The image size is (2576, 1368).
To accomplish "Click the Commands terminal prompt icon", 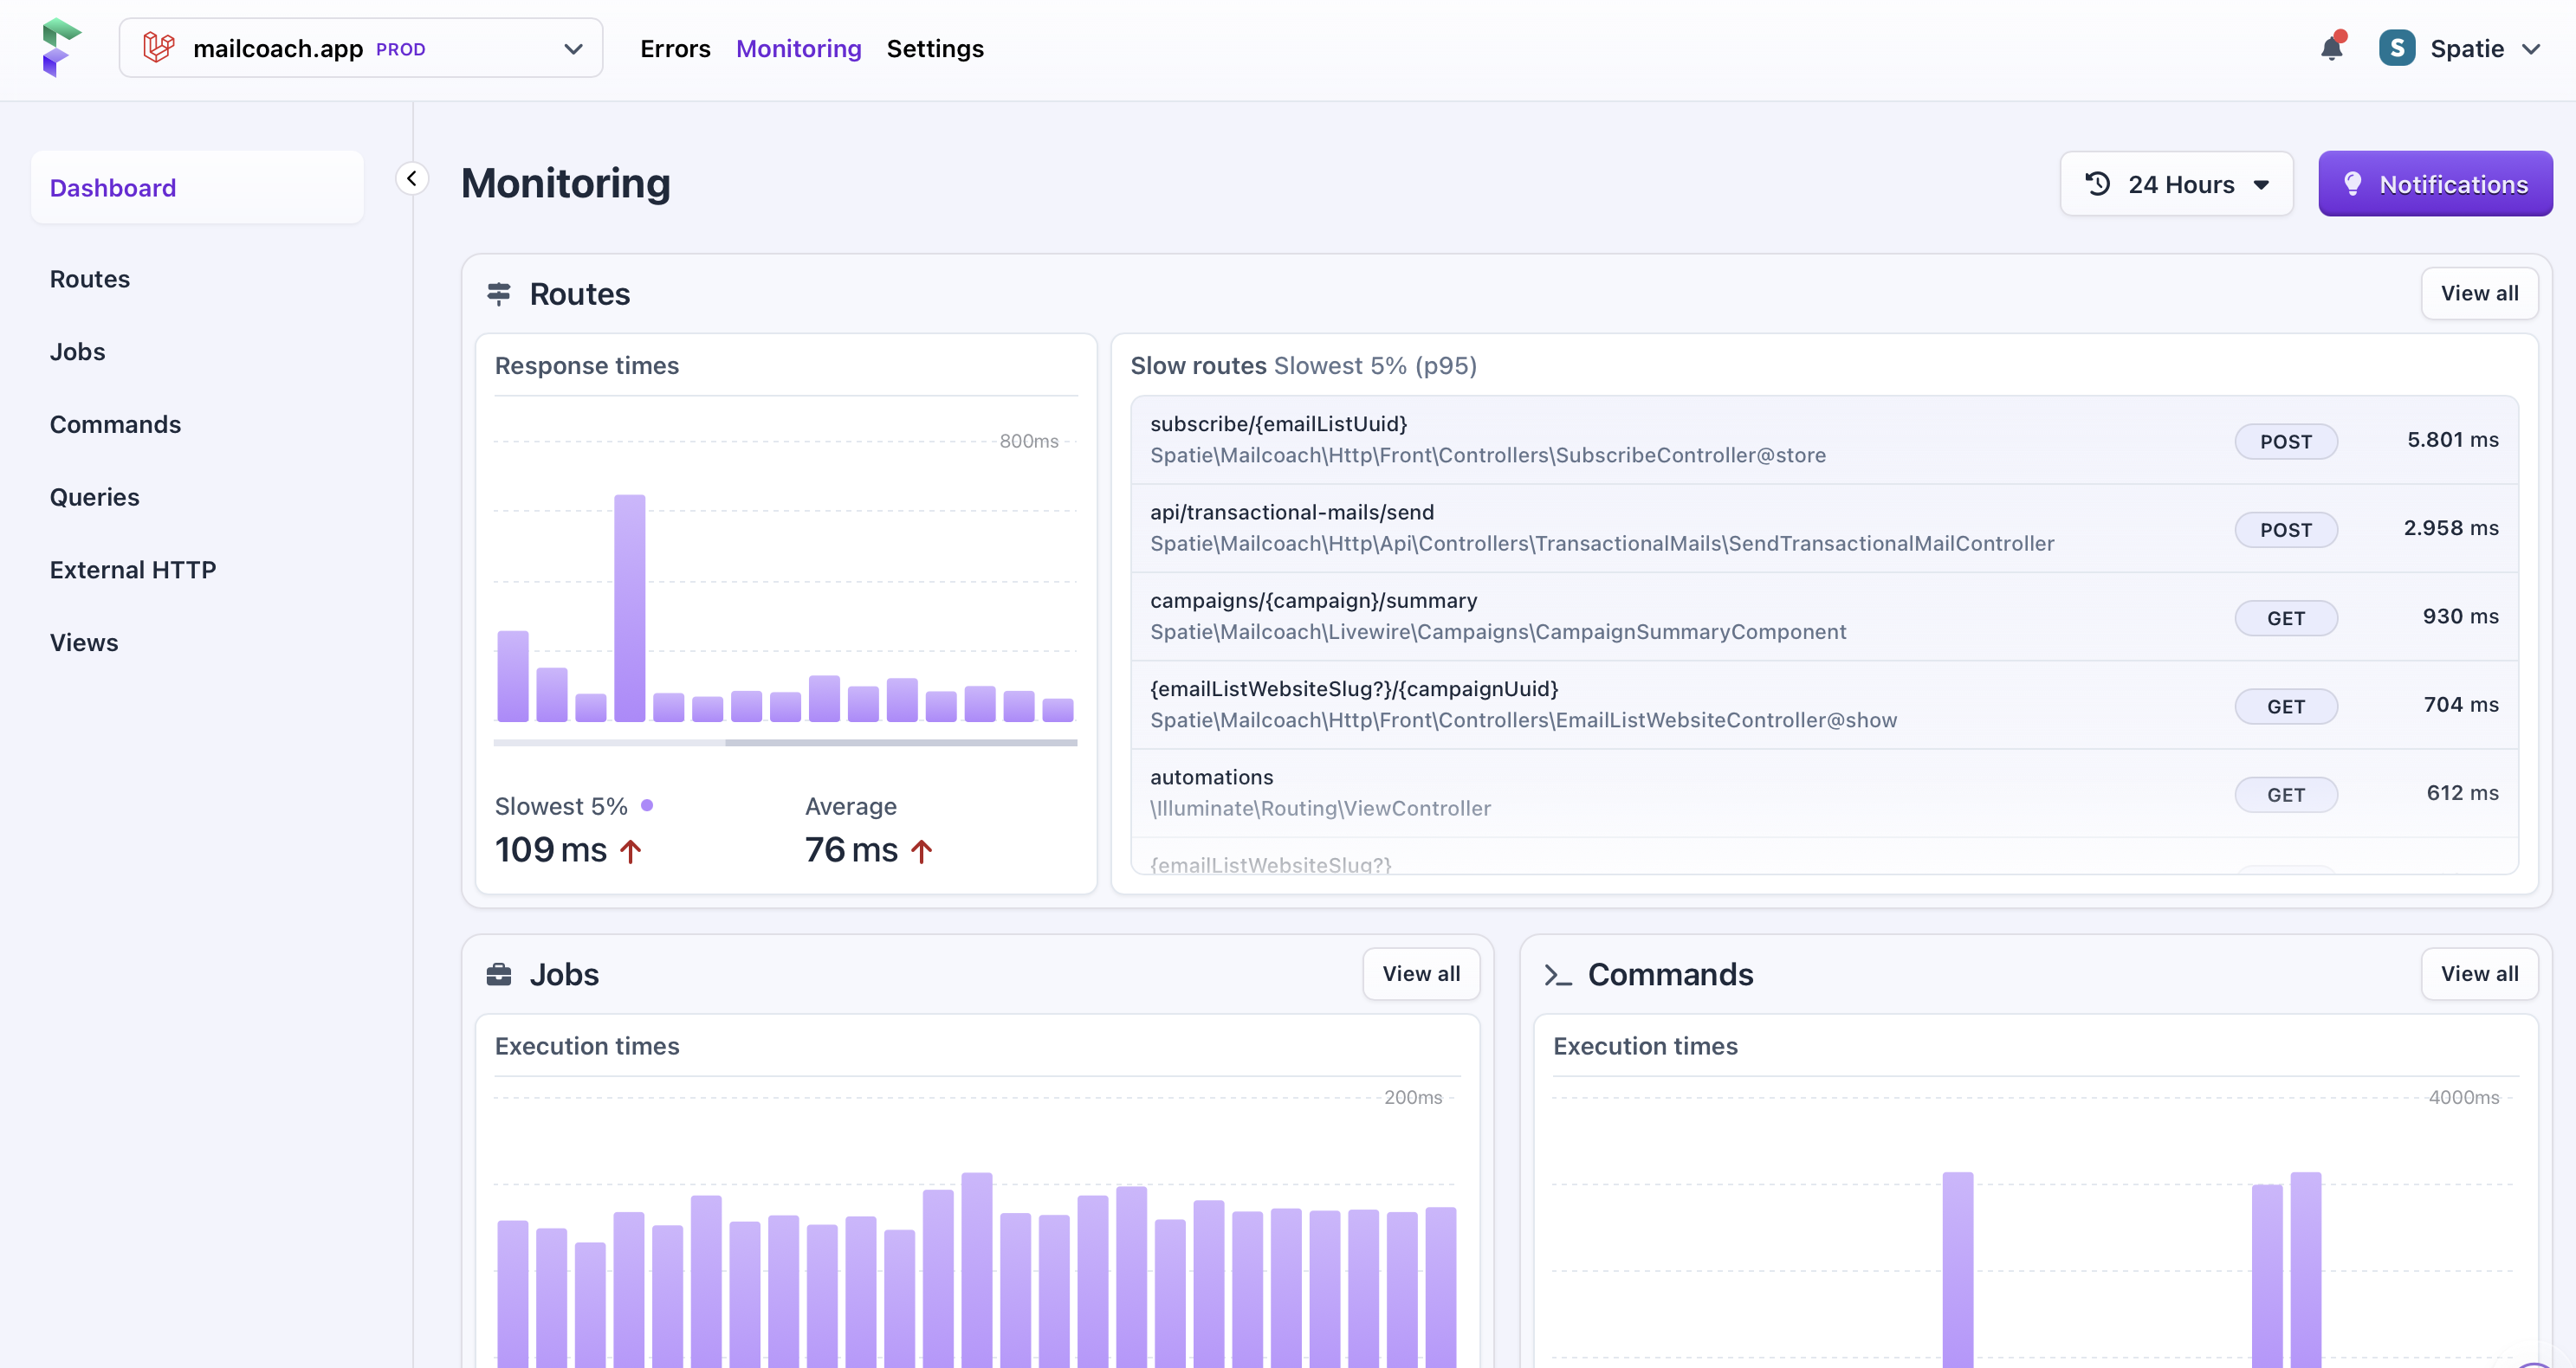I will (1557, 975).
